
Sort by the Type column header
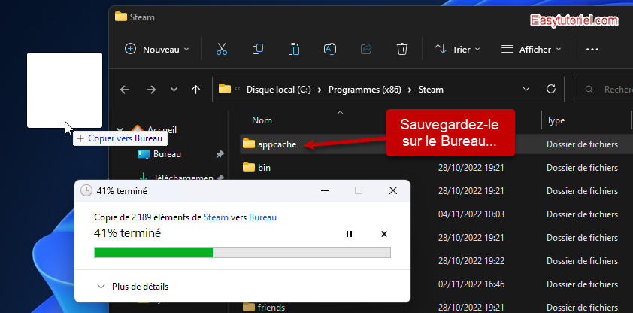point(556,120)
